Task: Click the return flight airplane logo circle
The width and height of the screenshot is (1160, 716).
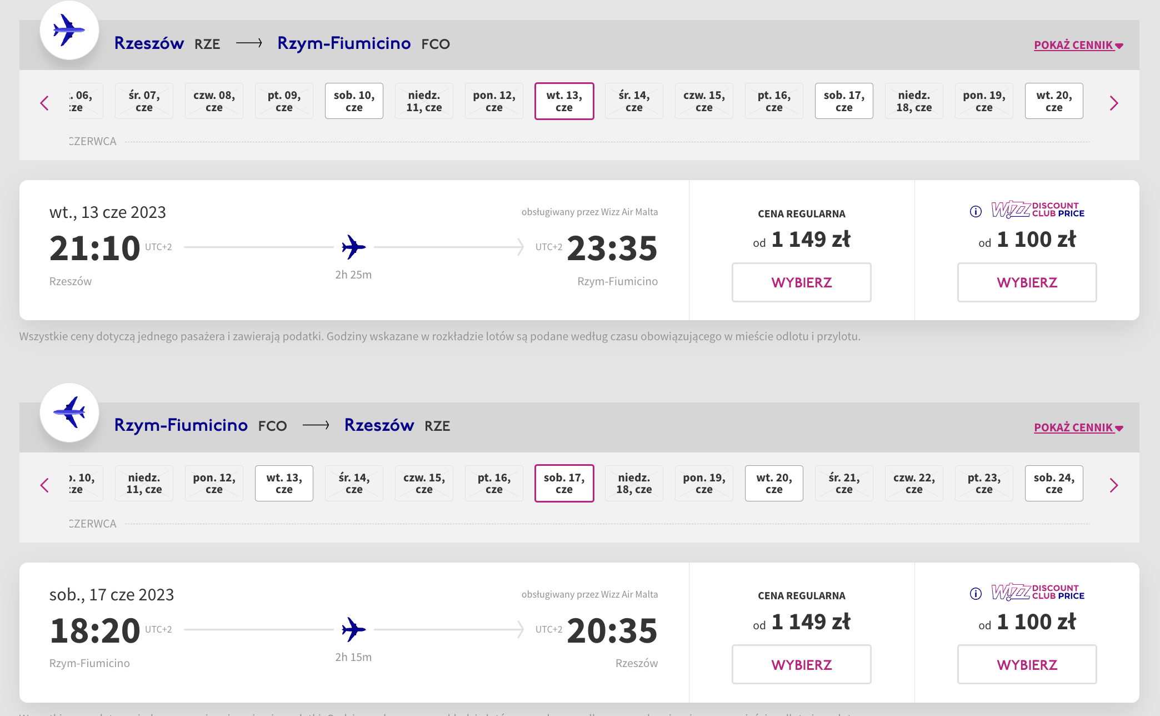Action: 69,412
